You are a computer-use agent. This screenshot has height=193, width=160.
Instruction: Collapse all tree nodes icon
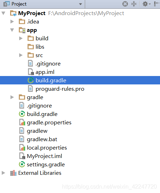point(134,4)
